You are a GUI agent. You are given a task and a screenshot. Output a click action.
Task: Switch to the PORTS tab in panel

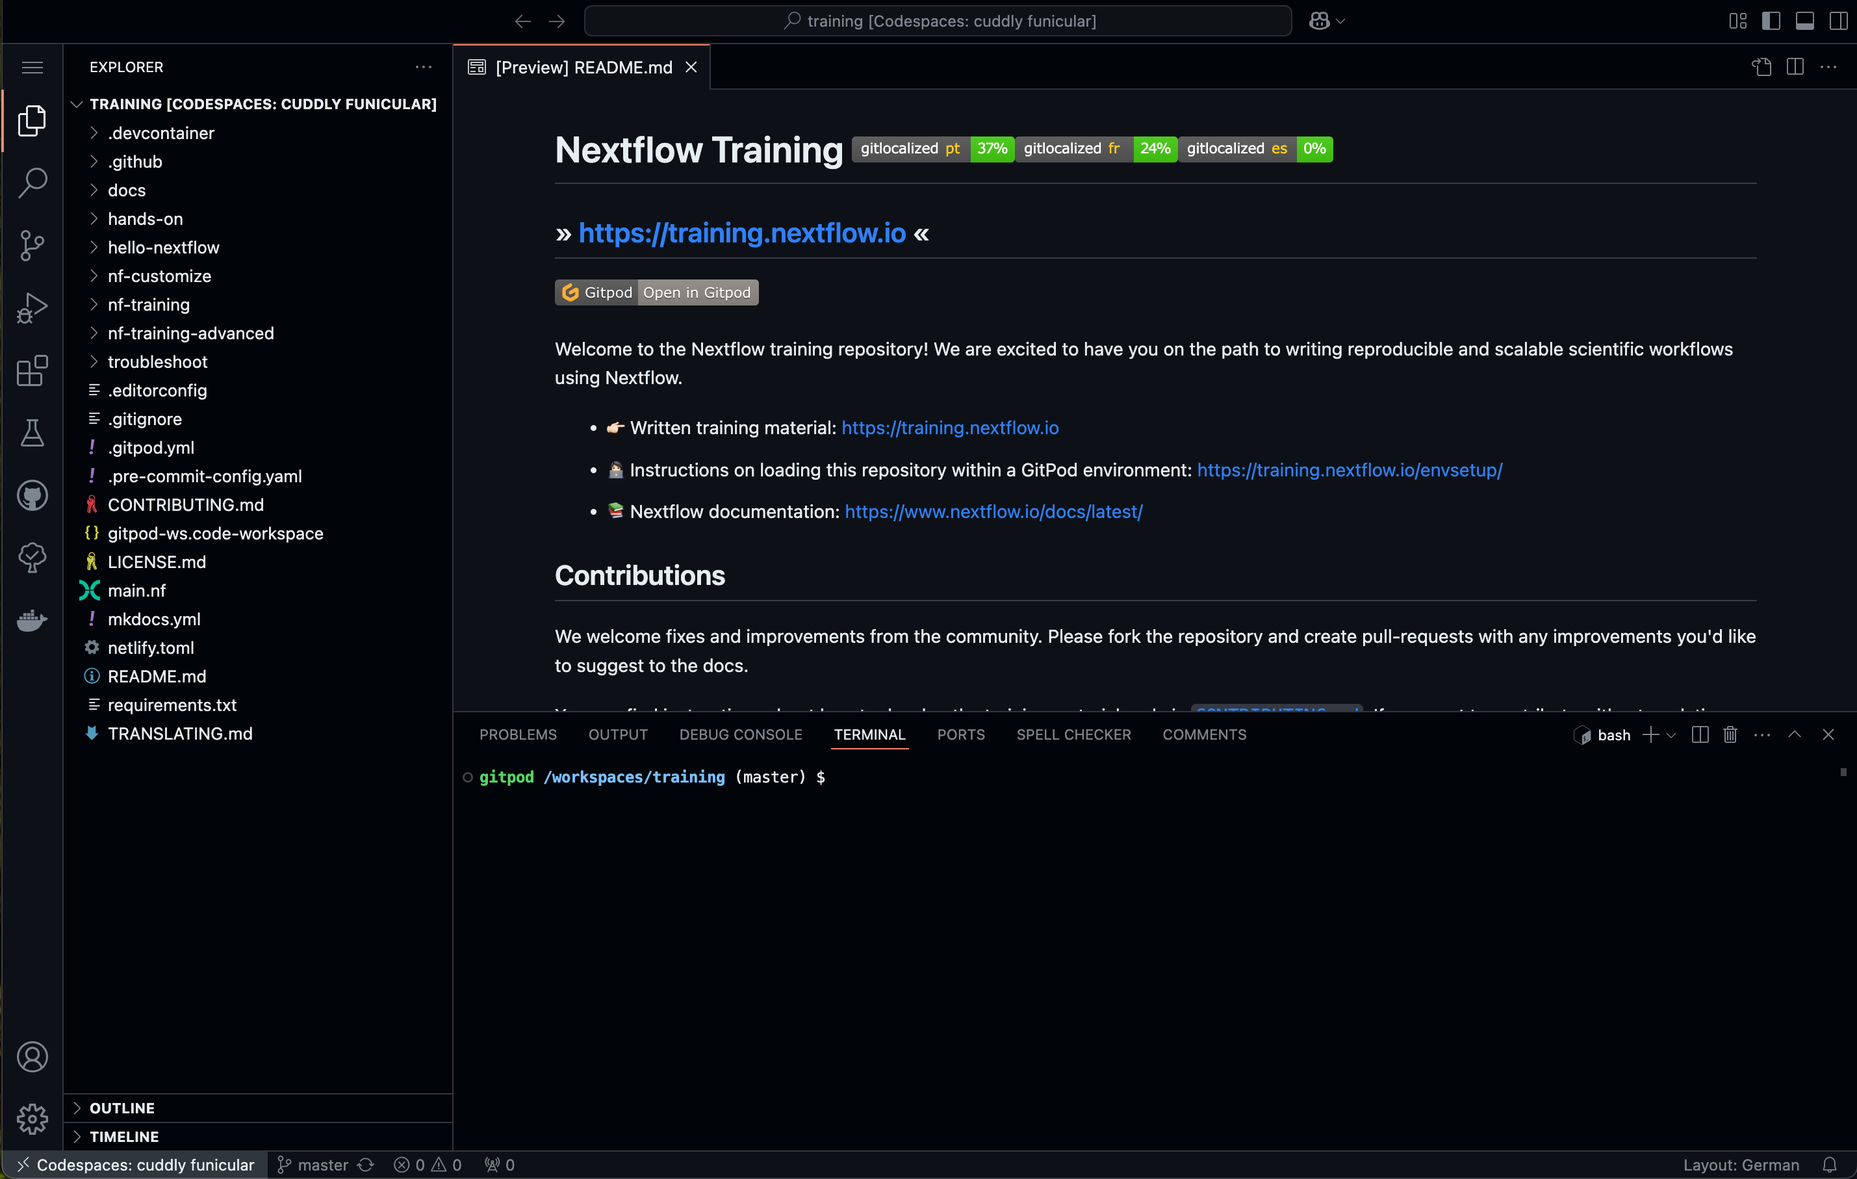(x=962, y=734)
